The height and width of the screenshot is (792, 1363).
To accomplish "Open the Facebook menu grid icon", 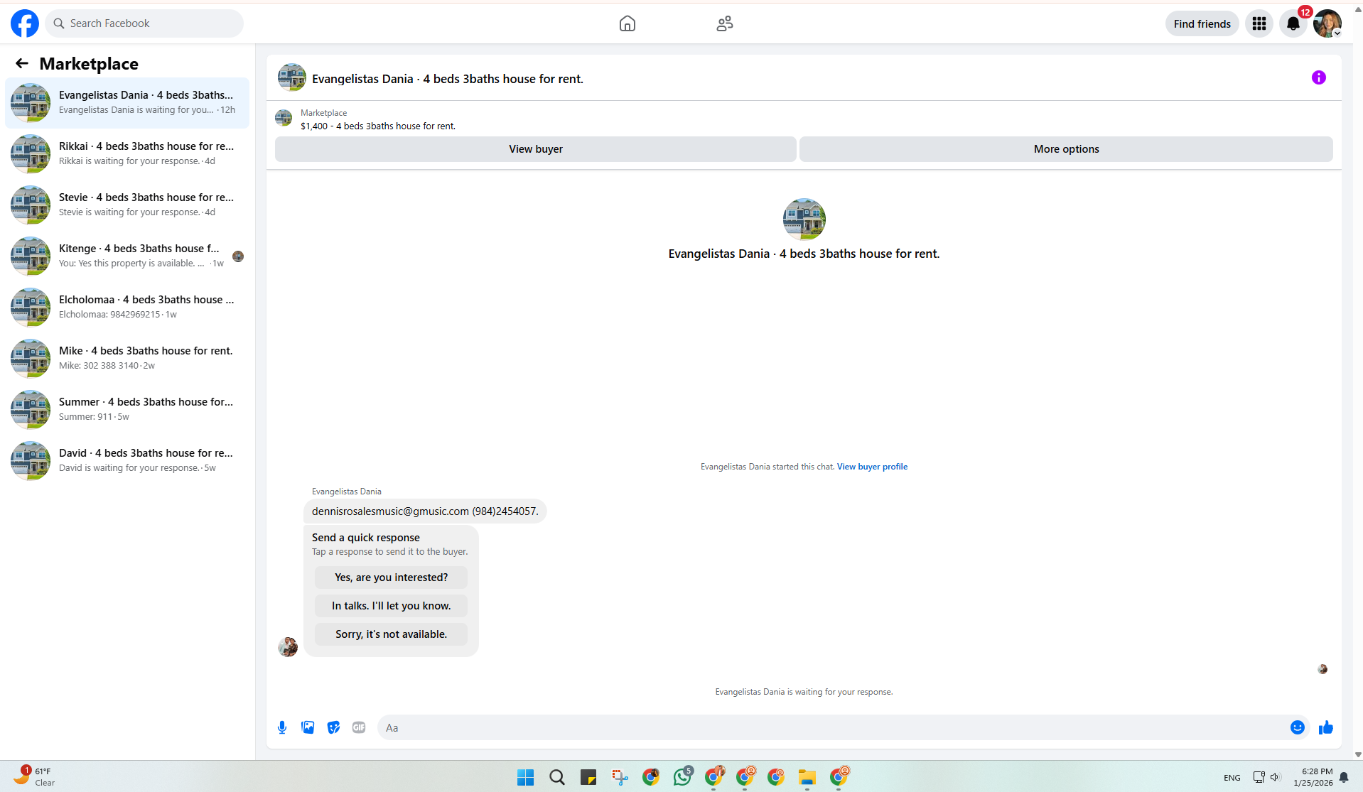I will [x=1259, y=23].
